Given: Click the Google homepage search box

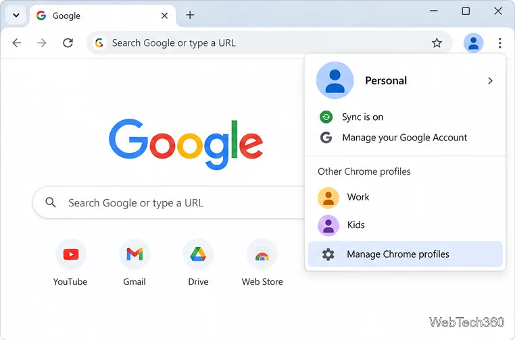Looking at the screenshot, I should 169,202.
